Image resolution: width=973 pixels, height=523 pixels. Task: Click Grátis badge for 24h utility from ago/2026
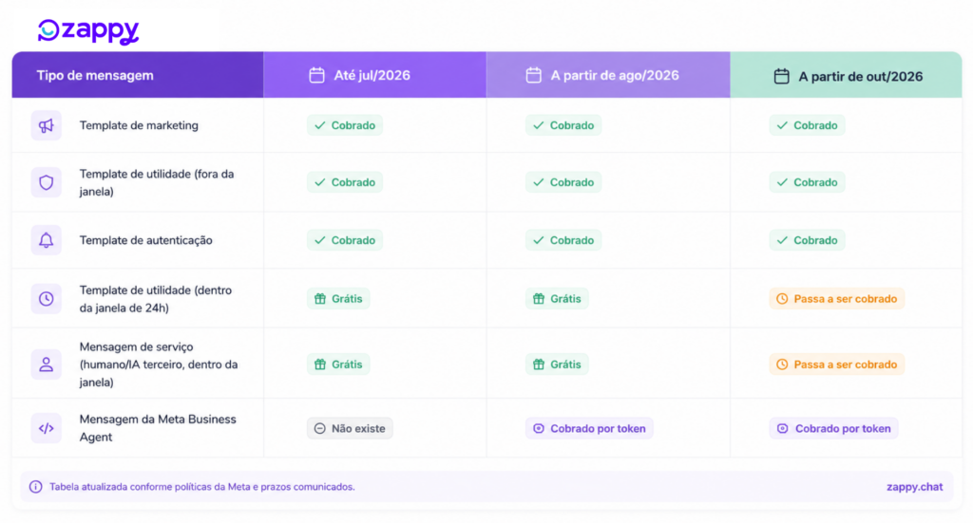click(557, 299)
